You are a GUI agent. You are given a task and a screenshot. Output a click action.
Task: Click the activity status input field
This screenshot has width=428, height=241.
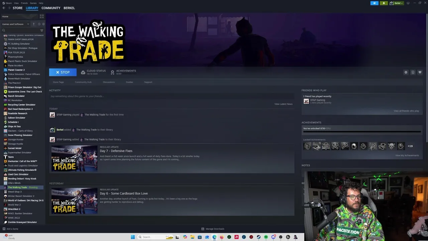[172, 96]
